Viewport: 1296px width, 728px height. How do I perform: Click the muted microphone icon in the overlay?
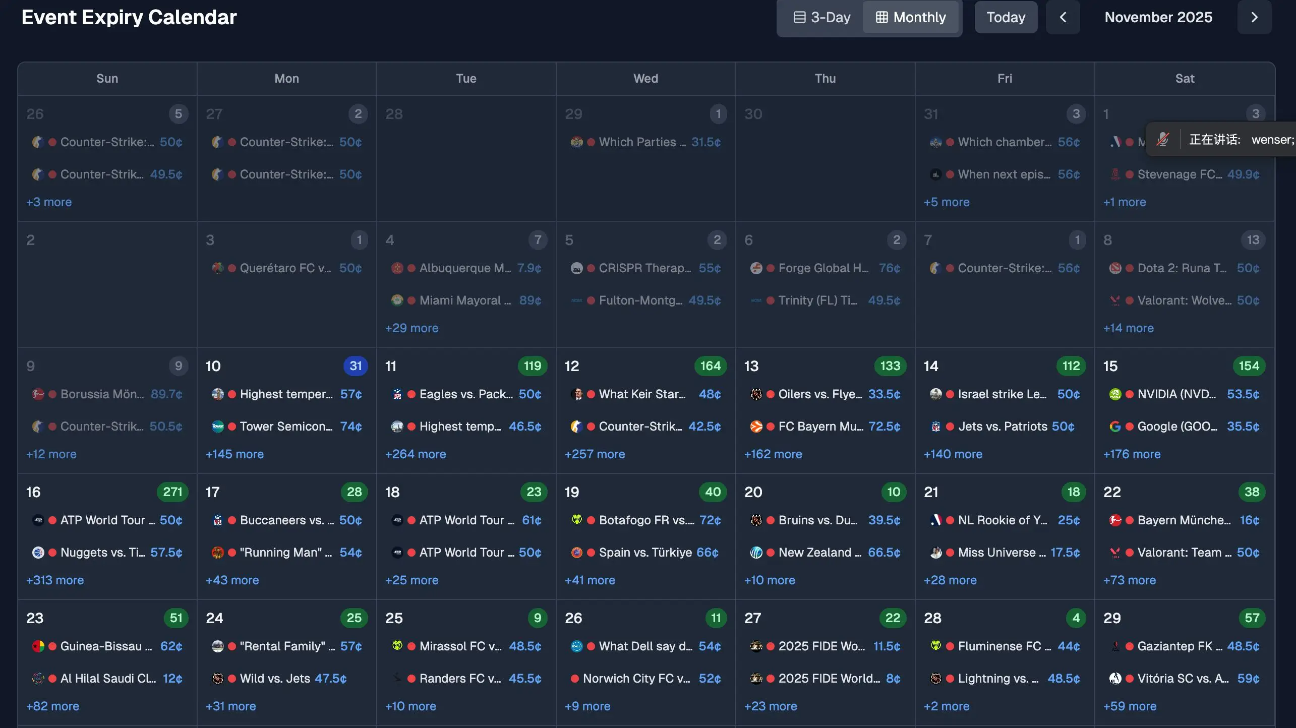[x=1163, y=140]
